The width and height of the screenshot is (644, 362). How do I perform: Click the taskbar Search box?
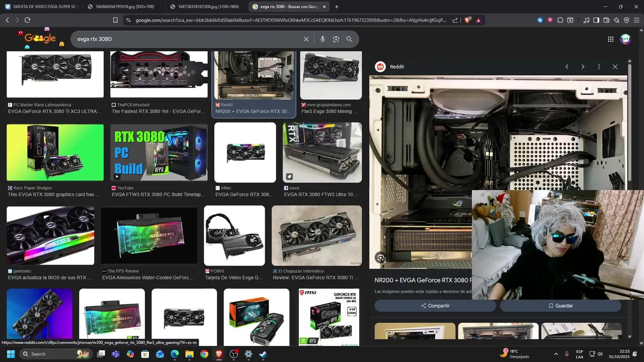56,354
